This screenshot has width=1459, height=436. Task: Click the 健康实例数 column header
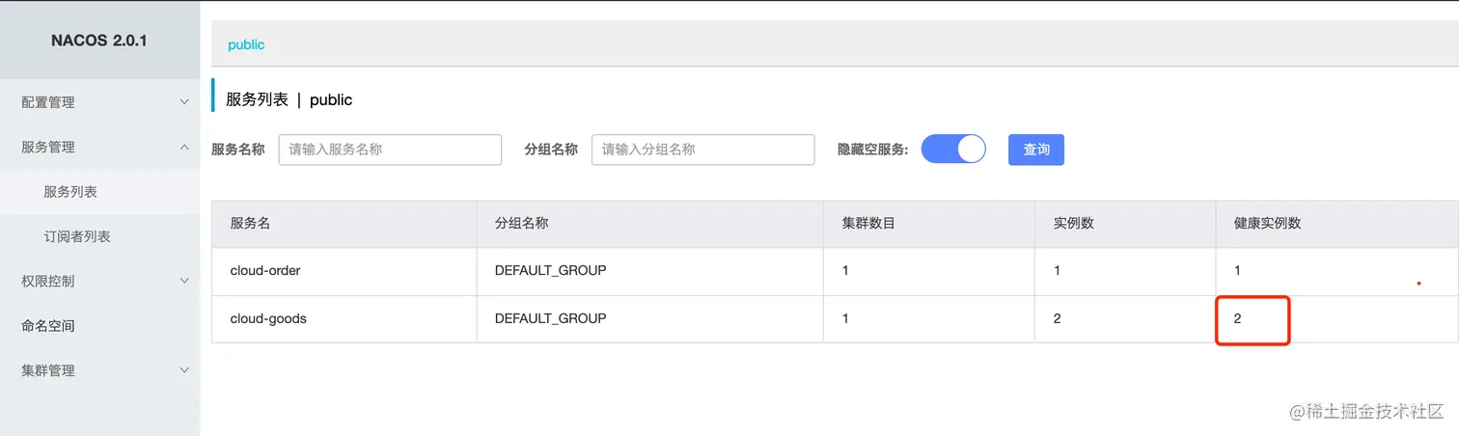[1268, 223]
